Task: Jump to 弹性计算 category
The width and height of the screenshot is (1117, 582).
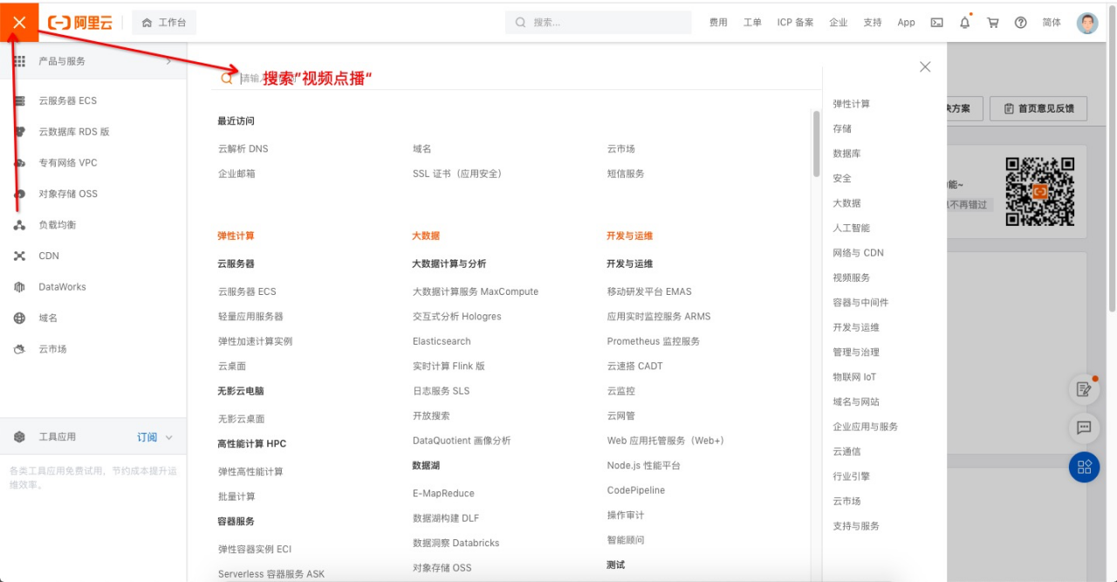Action: 851,104
